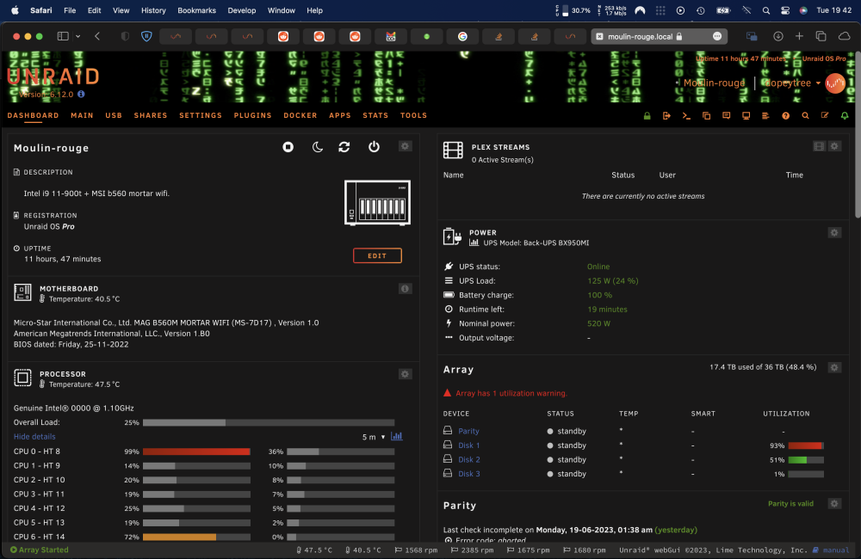Click the EDIT button

[x=377, y=255]
